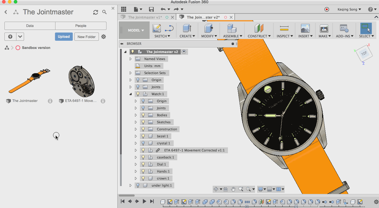The width and height of the screenshot is (379, 208).
Task: Click the Create Sketch icon
Action: [x=157, y=28]
